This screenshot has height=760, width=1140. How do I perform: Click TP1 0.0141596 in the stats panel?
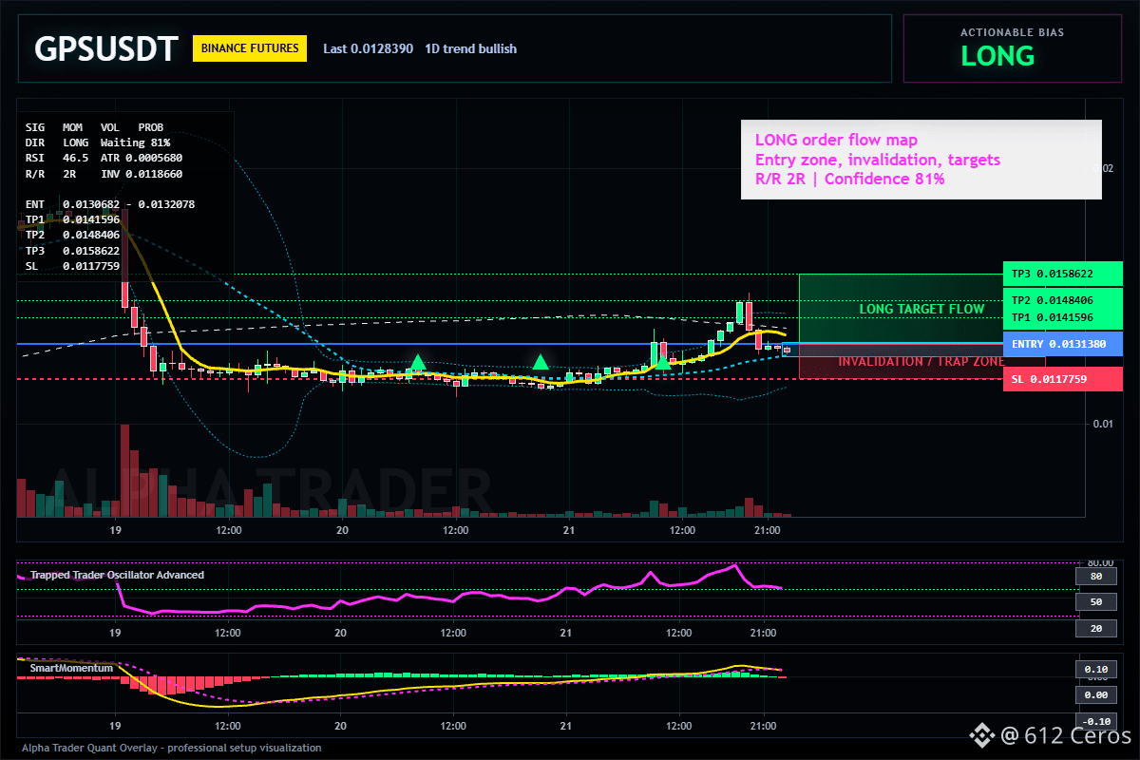coord(73,219)
